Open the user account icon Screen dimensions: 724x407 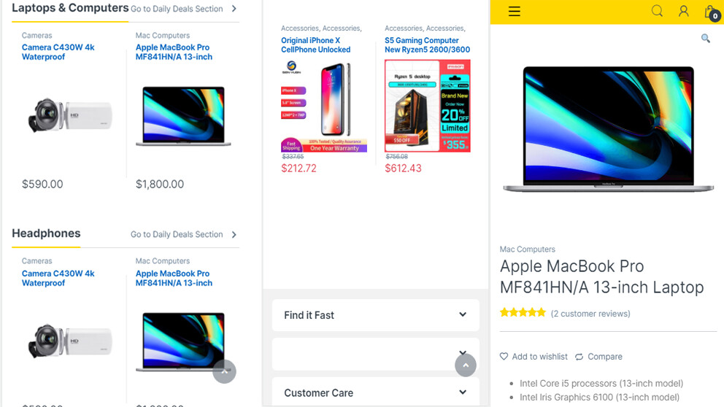tap(683, 11)
